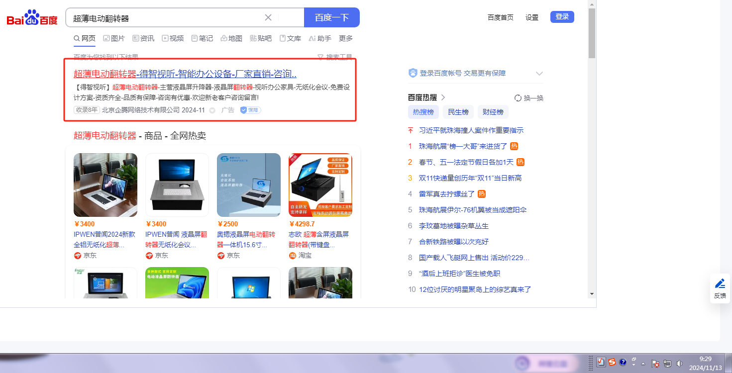Switch to the 笔记 tab
This screenshot has height=373, width=732.
pos(202,38)
